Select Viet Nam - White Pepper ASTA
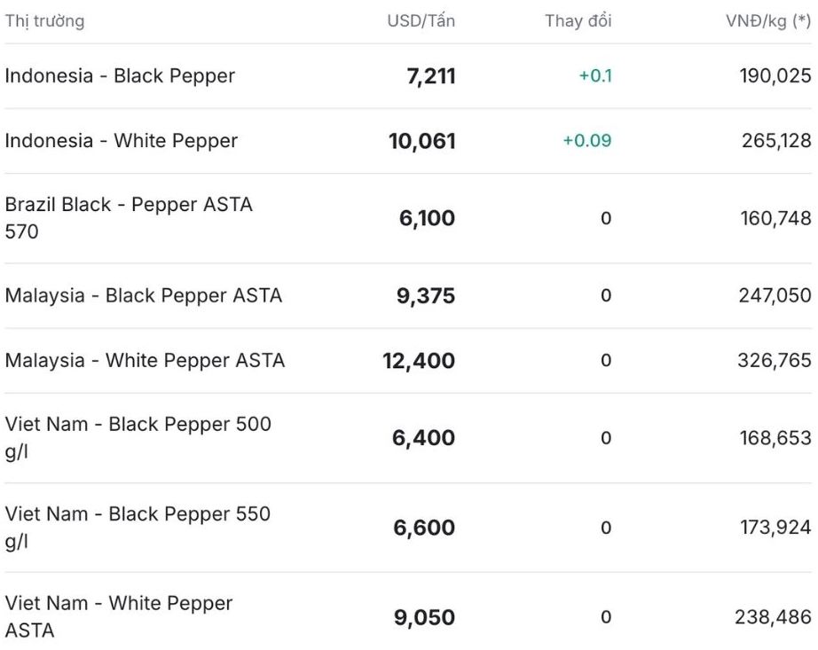 (119, 617)
